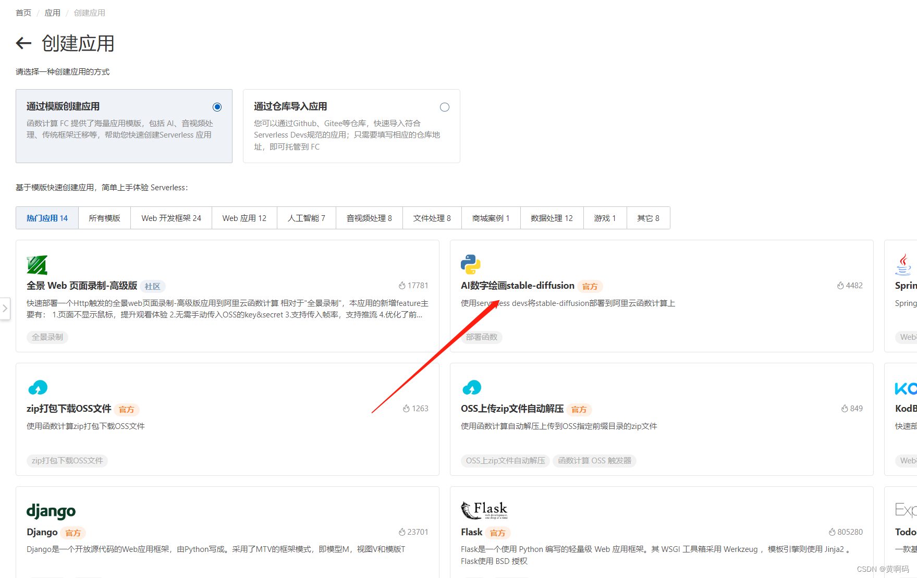Click the flame popularity icon showing 4482
Screen dimensions: 917x578
click(x=840, y=286)
